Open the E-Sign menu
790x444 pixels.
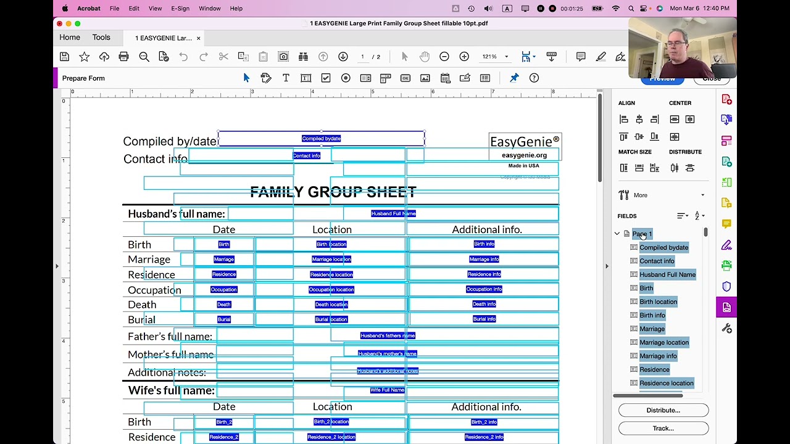180,9
